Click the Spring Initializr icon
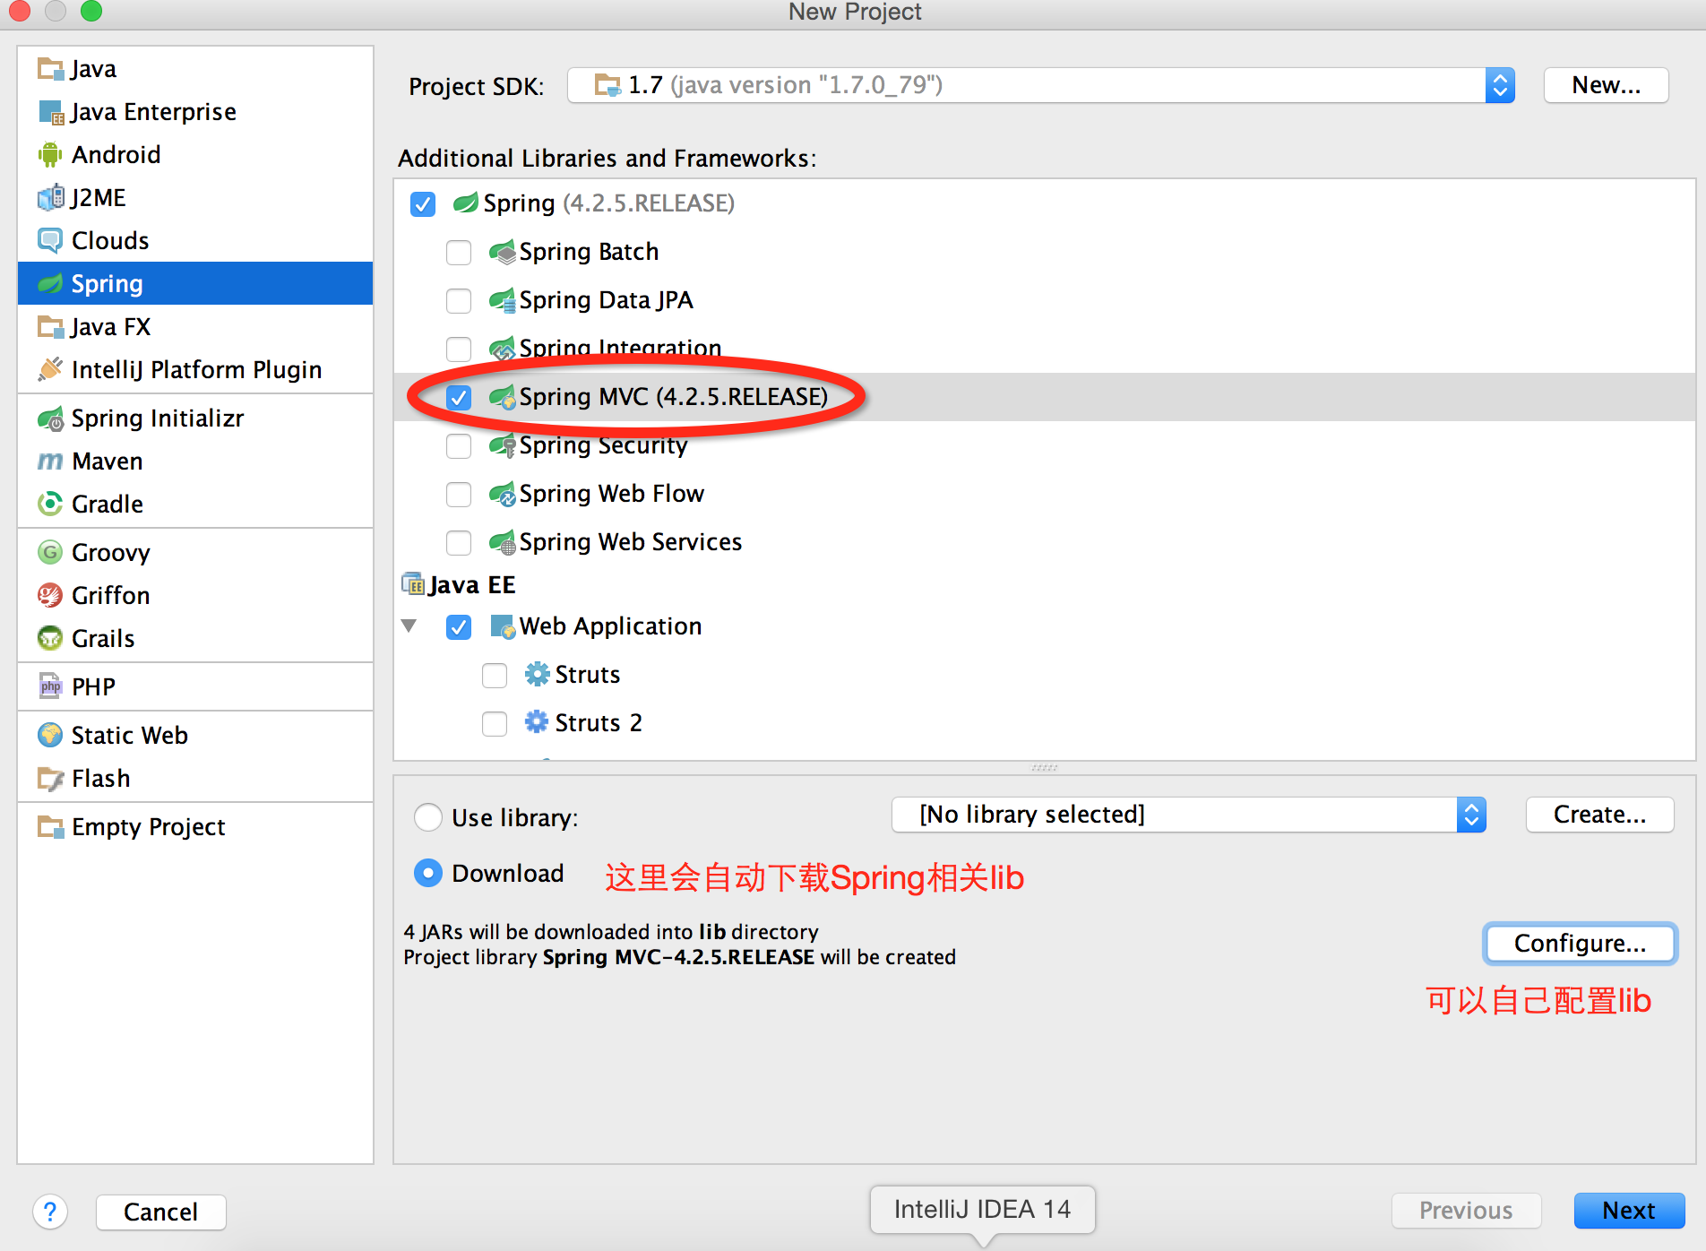 point(50,418)
